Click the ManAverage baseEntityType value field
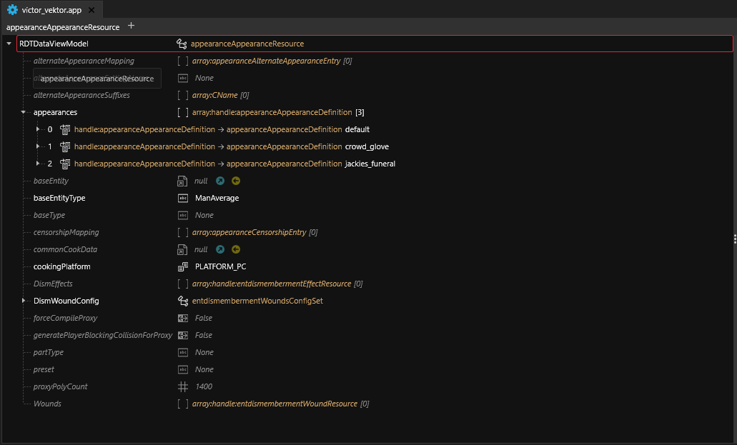737x445 pixels. pyautogui.click(x=217, y=198)
